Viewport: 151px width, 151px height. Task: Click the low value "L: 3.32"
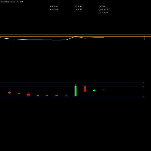click(x=78, y=10)
